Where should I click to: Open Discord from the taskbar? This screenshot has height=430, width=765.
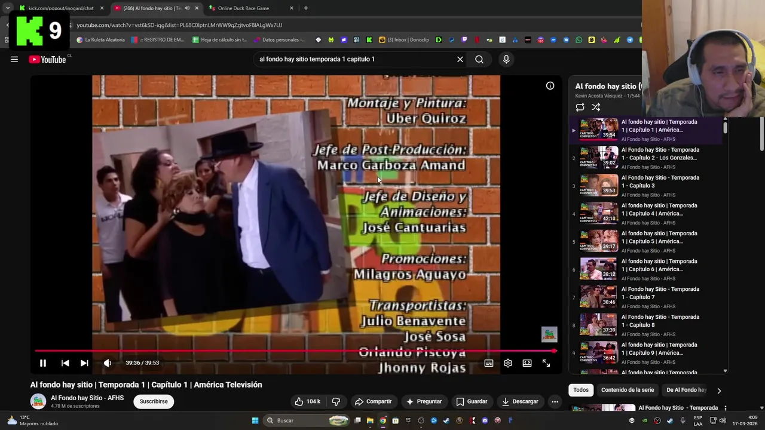[485, 420]
